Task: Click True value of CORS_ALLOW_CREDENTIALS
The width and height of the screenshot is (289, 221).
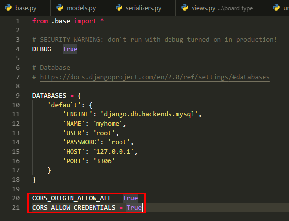Action: point(134,208)
